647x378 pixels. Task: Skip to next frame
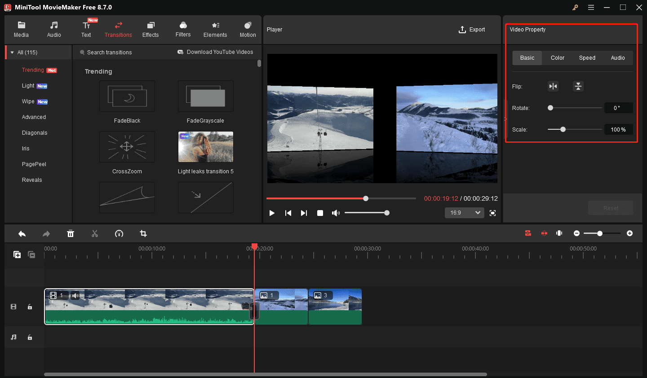click(x=304, y=213)
